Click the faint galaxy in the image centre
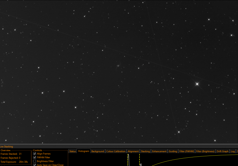 coord(118,66)
